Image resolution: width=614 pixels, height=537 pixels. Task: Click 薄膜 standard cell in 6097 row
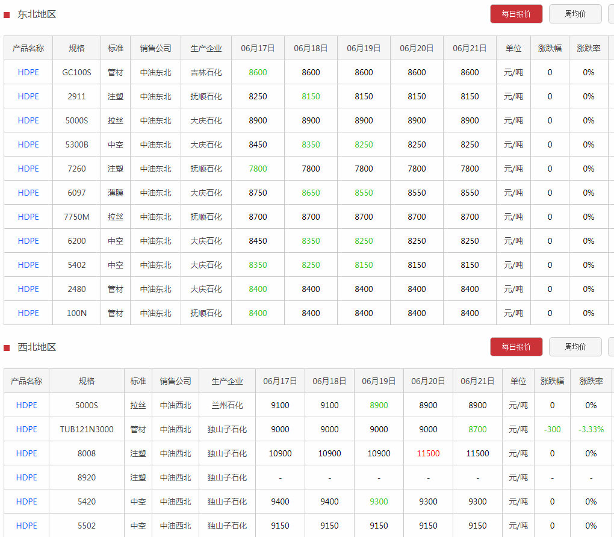pos(116,193)
